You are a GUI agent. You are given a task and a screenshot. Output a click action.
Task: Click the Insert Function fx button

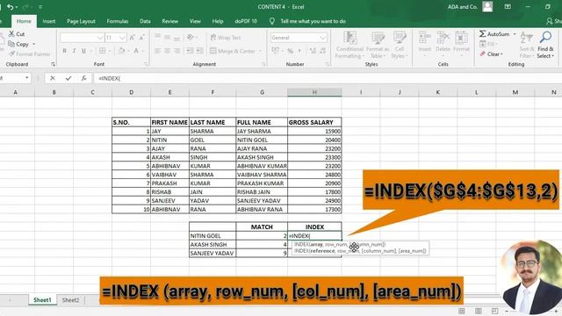(84, 78)
